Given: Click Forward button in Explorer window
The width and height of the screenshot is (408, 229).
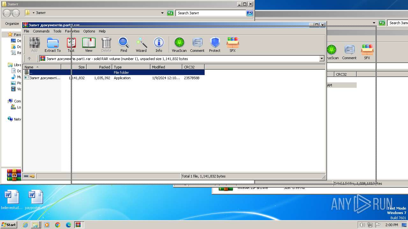Looking at the screenshot, I should tap(16, 13).
